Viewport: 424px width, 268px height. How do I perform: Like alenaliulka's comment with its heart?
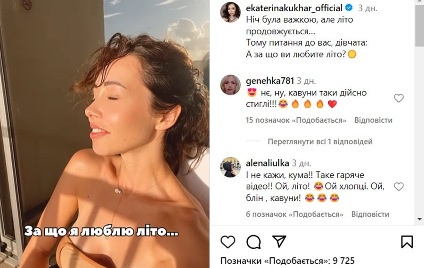pyautogui.click(x=399, y=187)
